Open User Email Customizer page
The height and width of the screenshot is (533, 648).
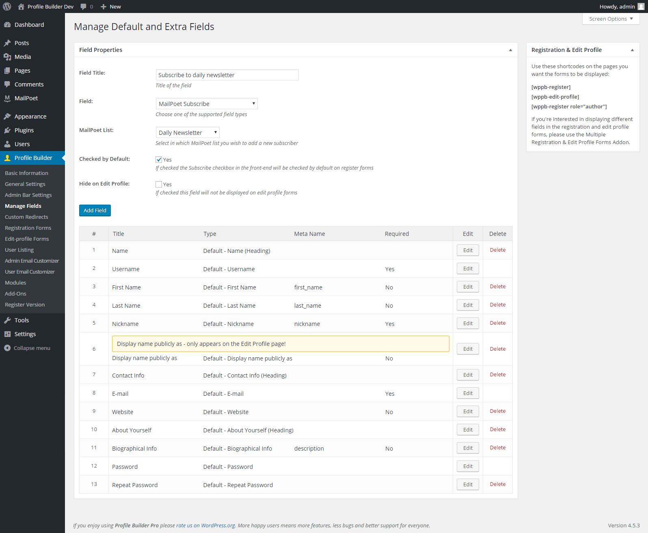30,272
